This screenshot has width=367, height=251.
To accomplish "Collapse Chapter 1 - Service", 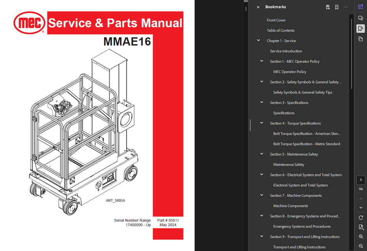I will [258, 40].
